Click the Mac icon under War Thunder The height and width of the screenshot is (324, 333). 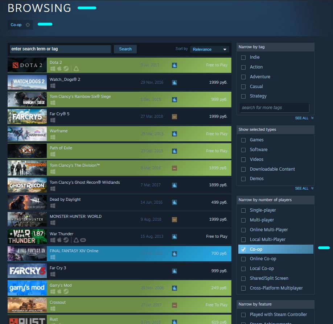(59, 240)
